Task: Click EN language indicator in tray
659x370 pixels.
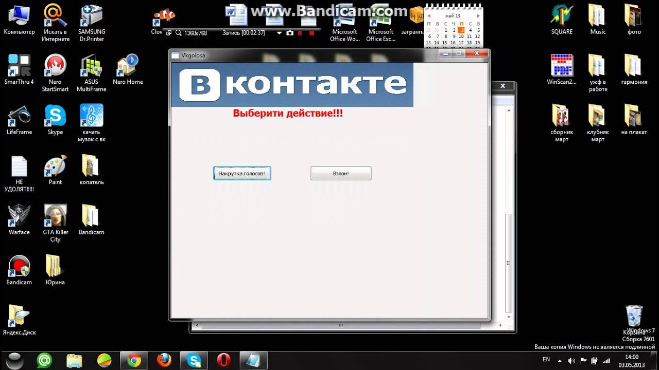Action: (x=546, y=360)
